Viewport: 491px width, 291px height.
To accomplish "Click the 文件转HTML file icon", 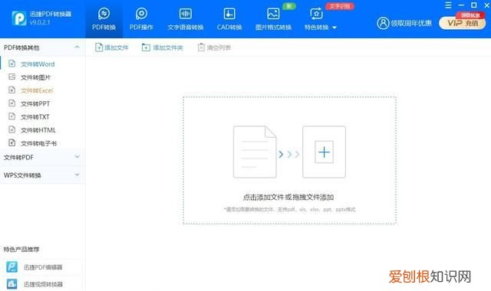I will [x=12, y=129].
